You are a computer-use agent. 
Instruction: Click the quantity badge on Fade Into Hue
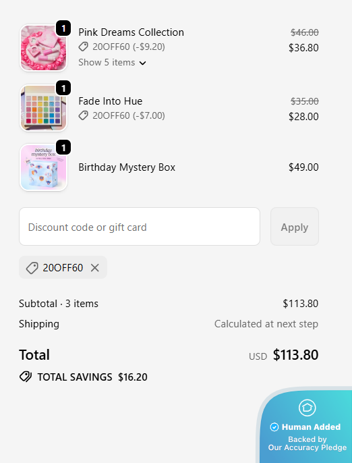[x=63, y=88]
